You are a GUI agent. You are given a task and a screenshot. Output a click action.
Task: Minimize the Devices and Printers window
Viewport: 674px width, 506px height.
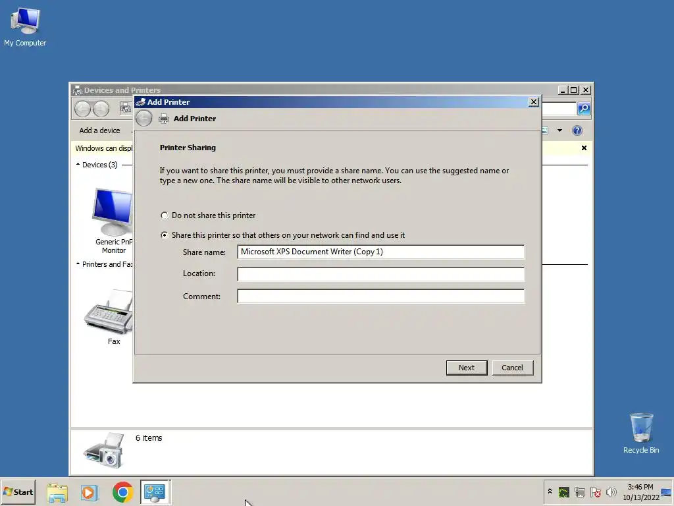pos(563,90)
